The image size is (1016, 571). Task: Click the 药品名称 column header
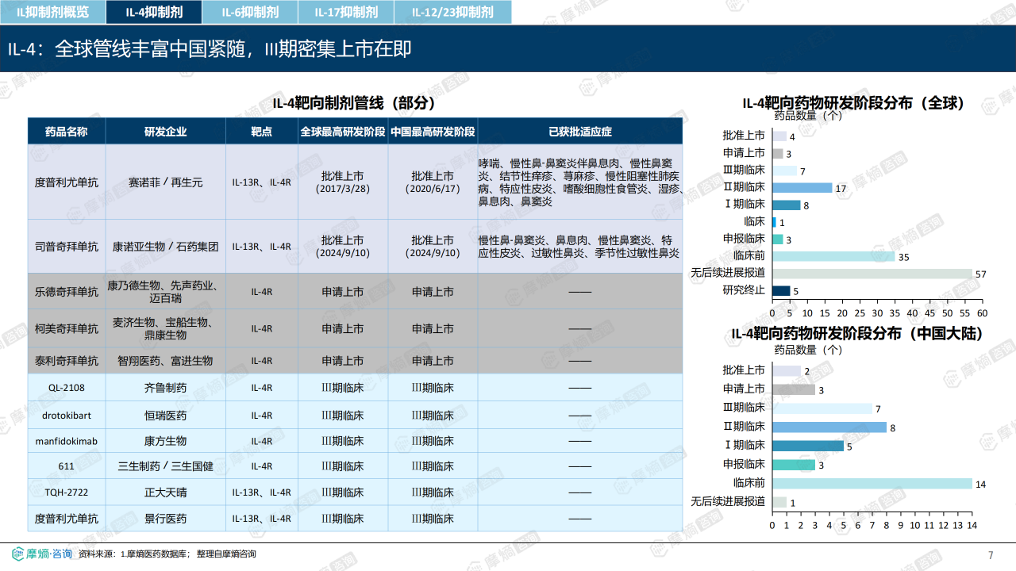pos(66,131)
